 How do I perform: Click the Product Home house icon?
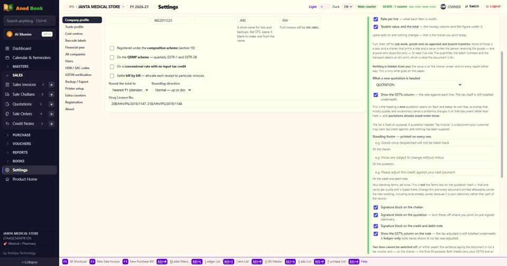(x=7, y=179)
